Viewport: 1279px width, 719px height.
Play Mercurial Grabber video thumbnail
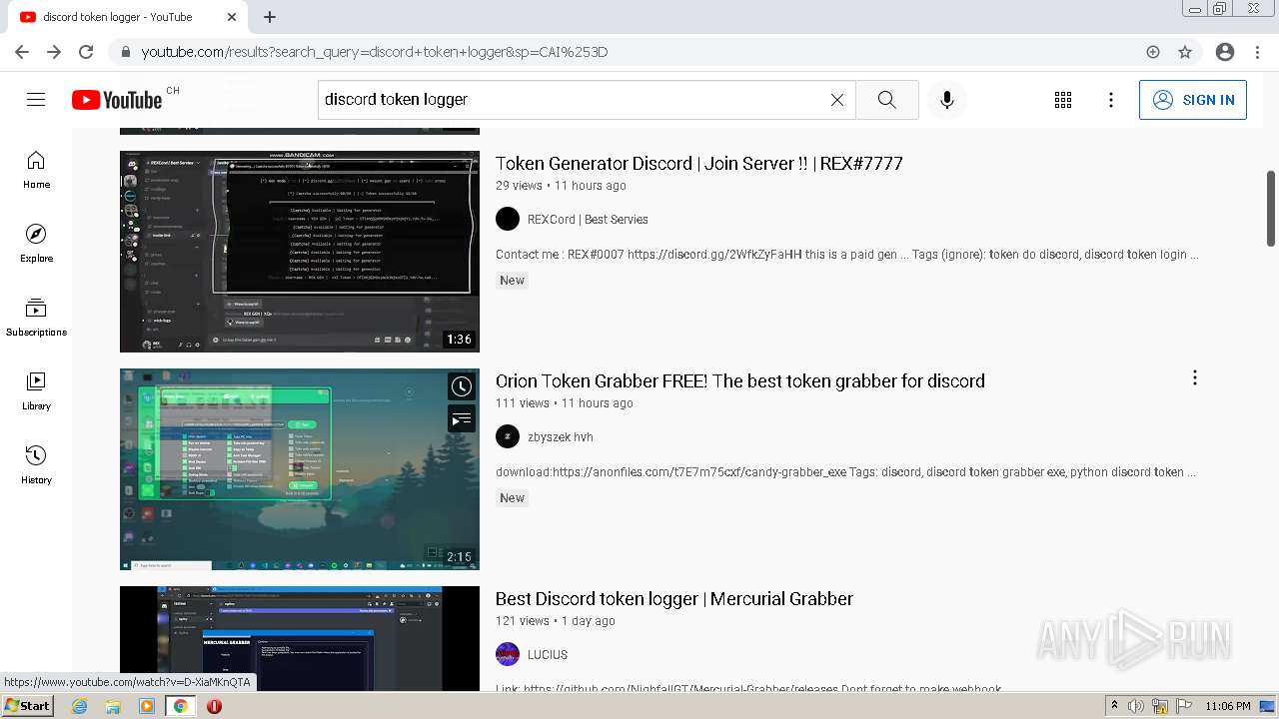tap(300, 639)
